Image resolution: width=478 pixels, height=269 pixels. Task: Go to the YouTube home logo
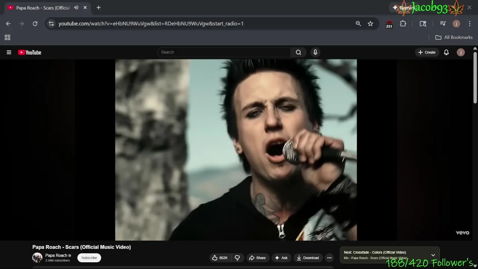30,52
